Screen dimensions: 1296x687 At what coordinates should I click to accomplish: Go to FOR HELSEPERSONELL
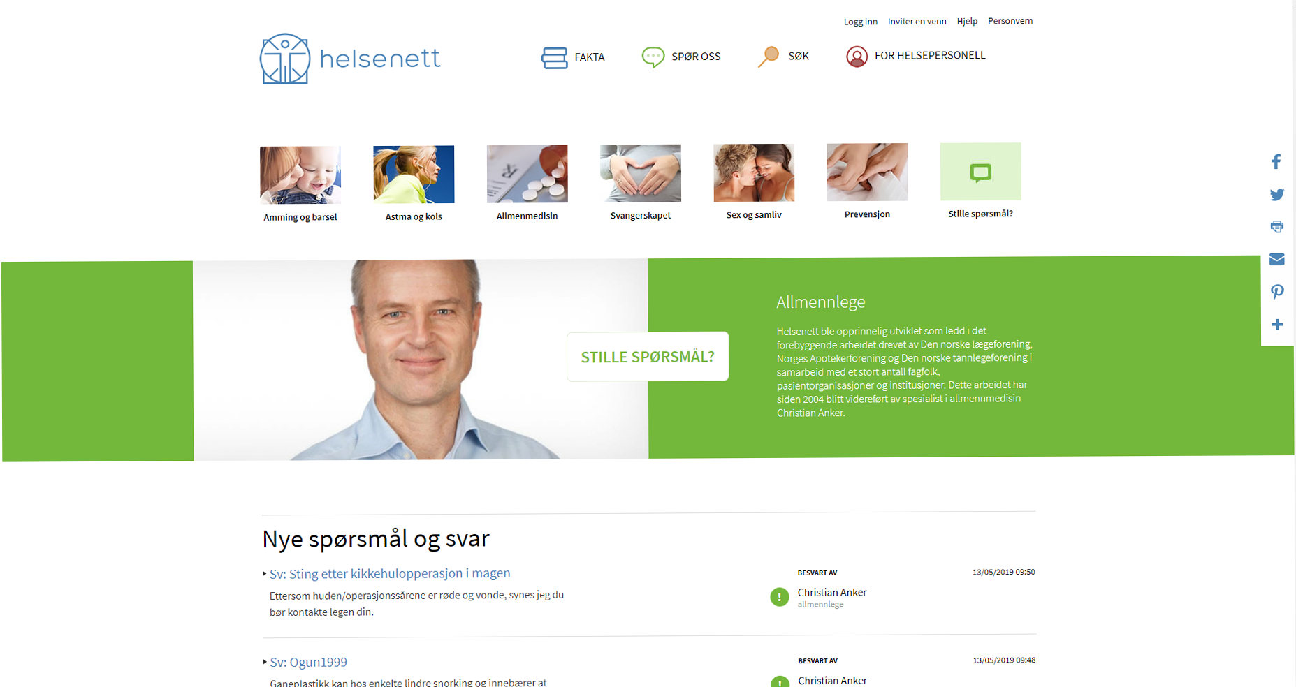tap(916, 56)
